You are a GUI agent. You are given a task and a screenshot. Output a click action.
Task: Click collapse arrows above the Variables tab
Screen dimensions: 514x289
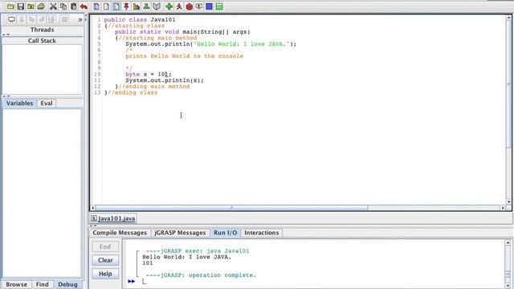(x=6, y=96)
